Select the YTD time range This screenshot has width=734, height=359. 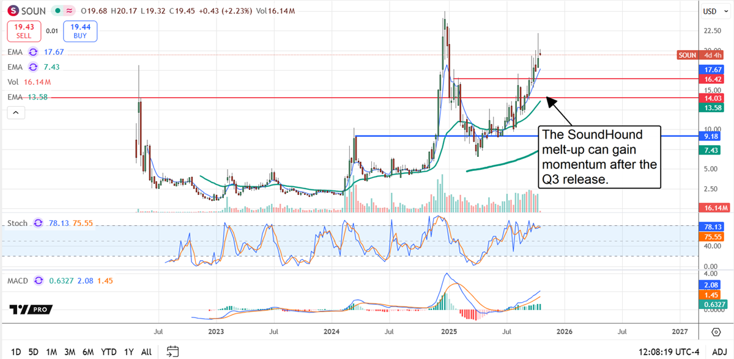point(109,352)
